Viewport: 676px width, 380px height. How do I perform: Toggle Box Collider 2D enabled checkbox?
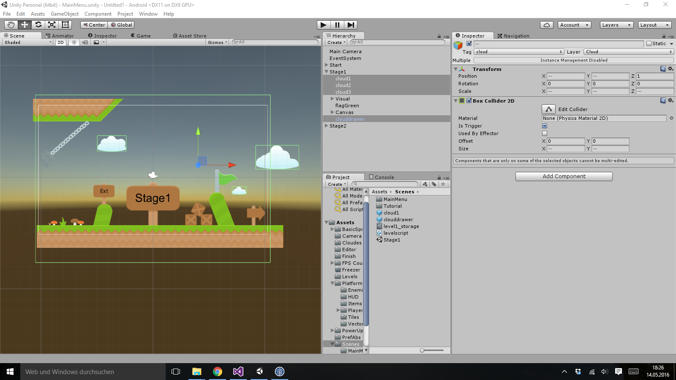coord(469,100)
